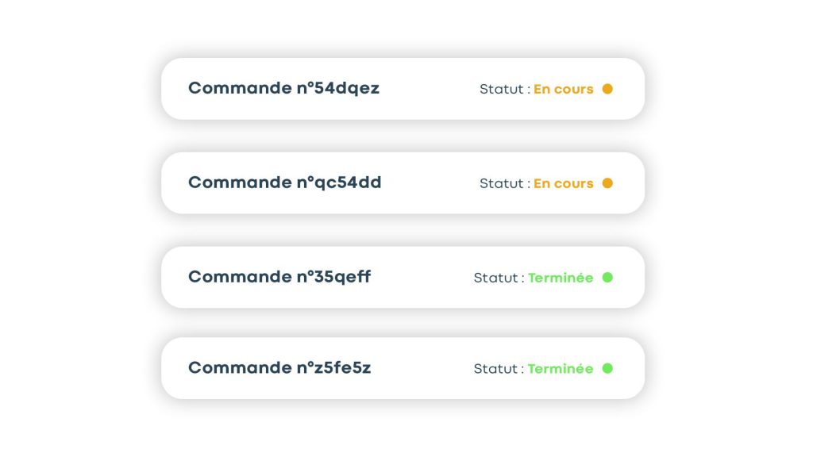The height and width of the screenshot is (457, 813).
Task: Select the fourth order card's empty middle area
Action: [x=421, y=368]
